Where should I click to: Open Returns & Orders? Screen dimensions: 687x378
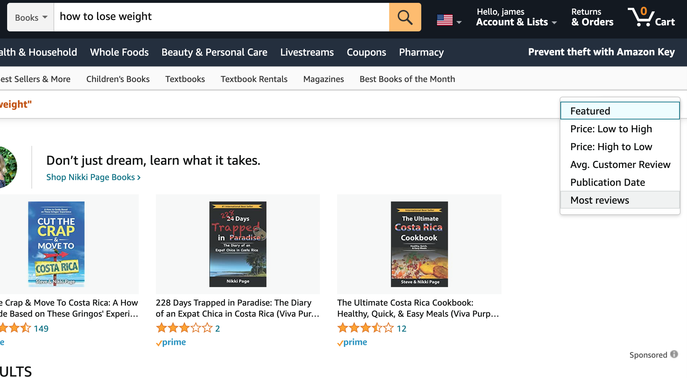tap(592, 17)
